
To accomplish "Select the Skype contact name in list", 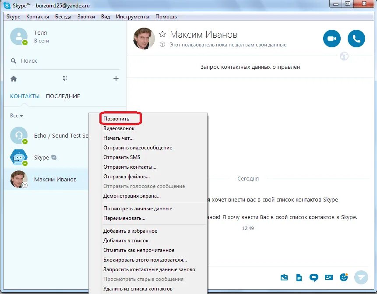I will [41, 157].
